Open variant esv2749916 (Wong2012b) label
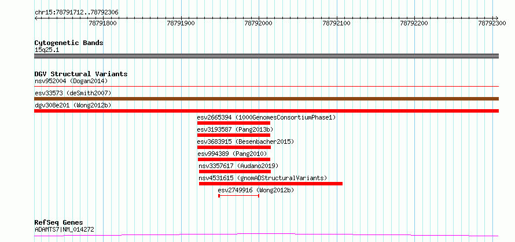This screenshot has height=242, width=515. point(256,190)
